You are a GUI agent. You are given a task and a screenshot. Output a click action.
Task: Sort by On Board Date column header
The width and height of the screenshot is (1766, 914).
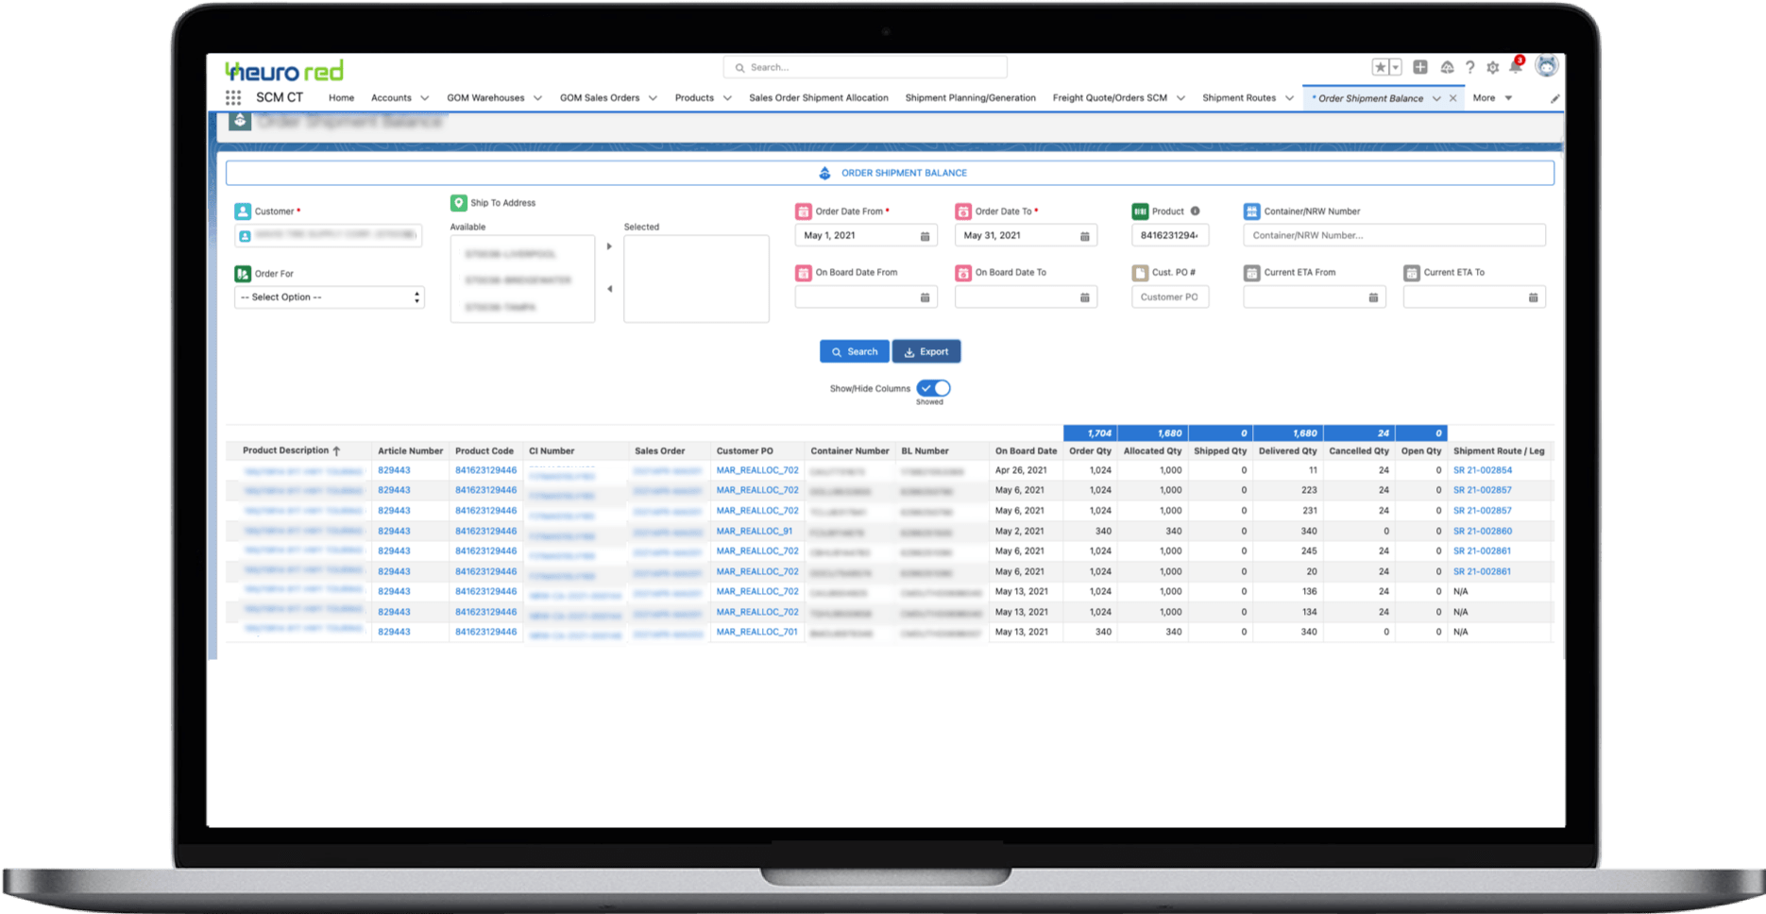tap(1026, 451)
